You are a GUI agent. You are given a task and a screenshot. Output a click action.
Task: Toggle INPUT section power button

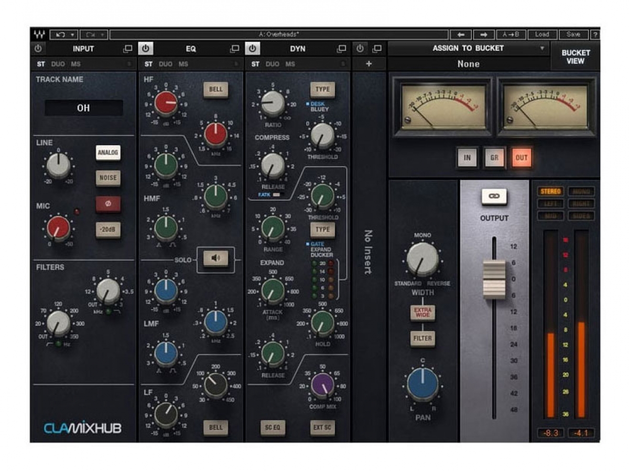[38, 49]
